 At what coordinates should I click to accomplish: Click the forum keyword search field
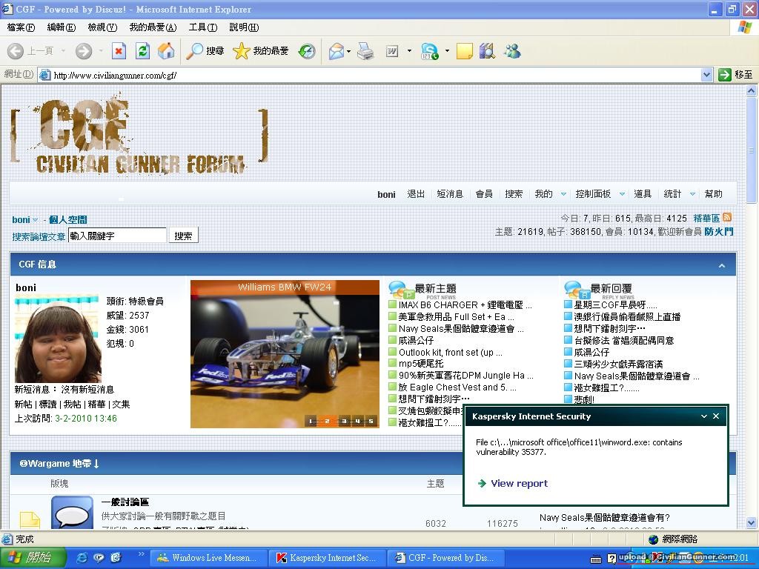tap(117, 236)
